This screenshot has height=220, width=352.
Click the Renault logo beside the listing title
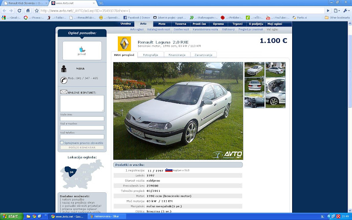click(x=125, y=44)
